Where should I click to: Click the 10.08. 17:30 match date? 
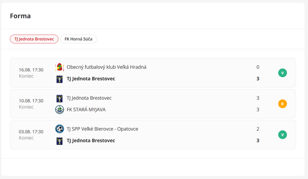pos(31,101)
